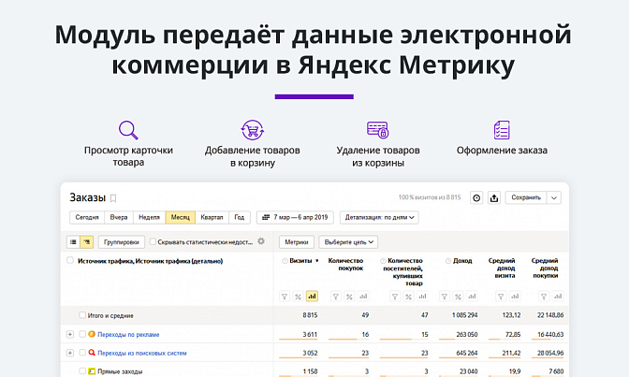Open settings gear beside statistics checkbox
The image size is (629, 377).
261,241
